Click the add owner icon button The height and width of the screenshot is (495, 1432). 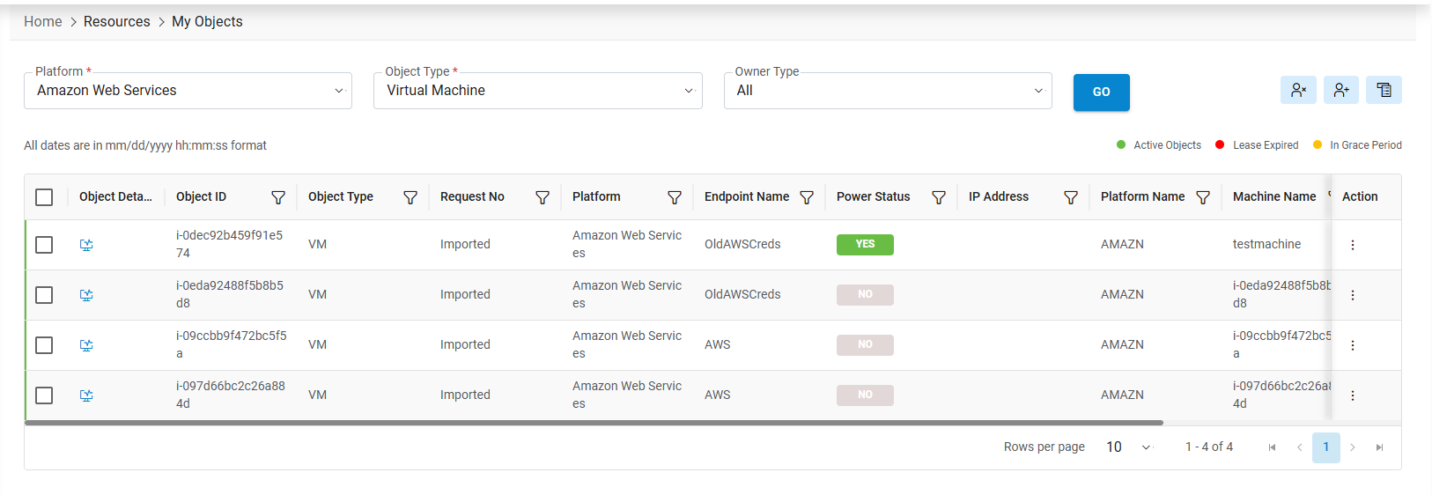pos(1340,90)
